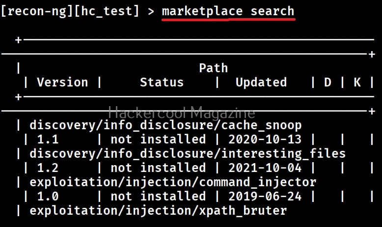Screen dimensions: 382x227
Task: Click 'not installed' status beside 2020-10-13
Action: 158,140
